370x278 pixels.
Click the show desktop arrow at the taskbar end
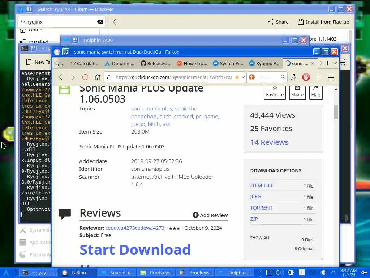364,273
